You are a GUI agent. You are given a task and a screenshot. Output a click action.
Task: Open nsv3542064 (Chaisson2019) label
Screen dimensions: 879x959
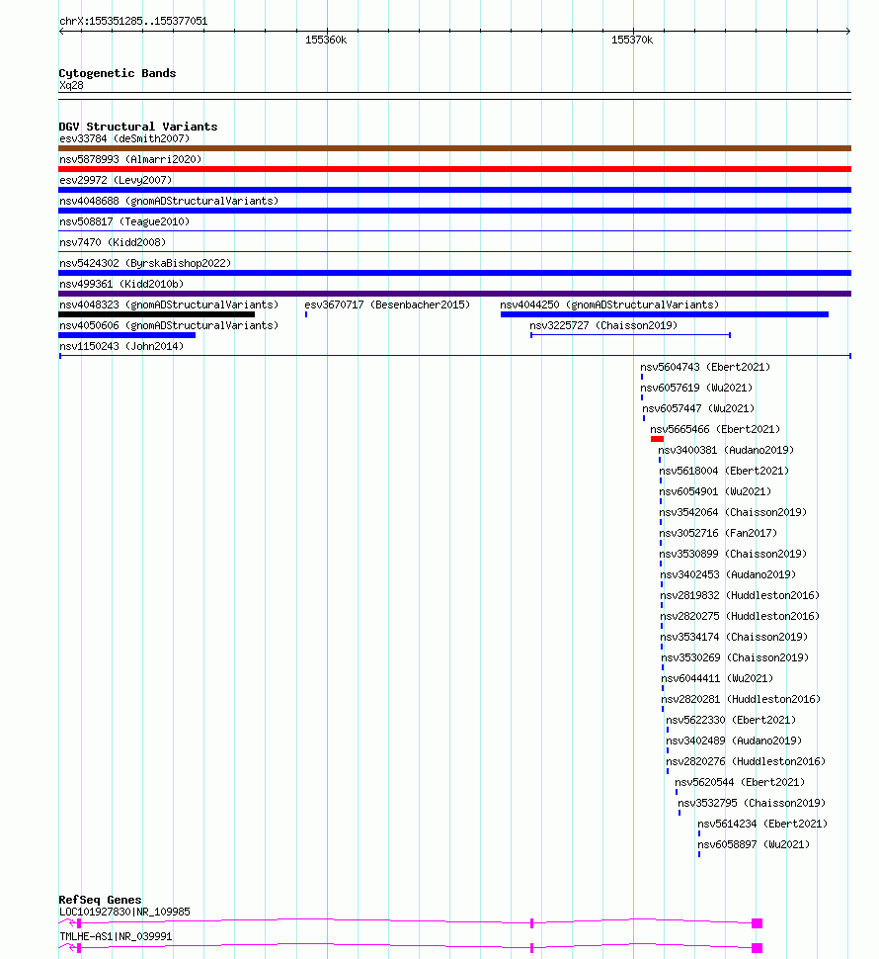click(x=733, y=513)
